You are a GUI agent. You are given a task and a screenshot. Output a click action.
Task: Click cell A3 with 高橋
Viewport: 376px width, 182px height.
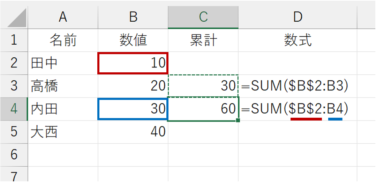[63, 86]
